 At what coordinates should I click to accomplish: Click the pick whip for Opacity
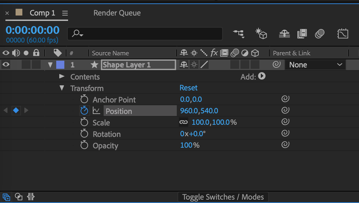coord(285,144)
